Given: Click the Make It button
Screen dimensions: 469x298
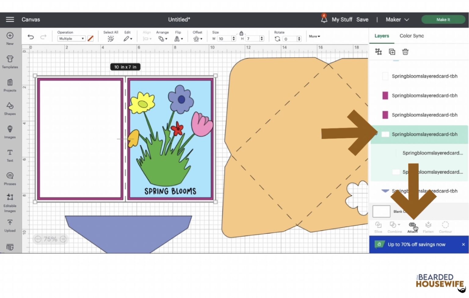Looking at the screenshot, I should coord(443,20).
